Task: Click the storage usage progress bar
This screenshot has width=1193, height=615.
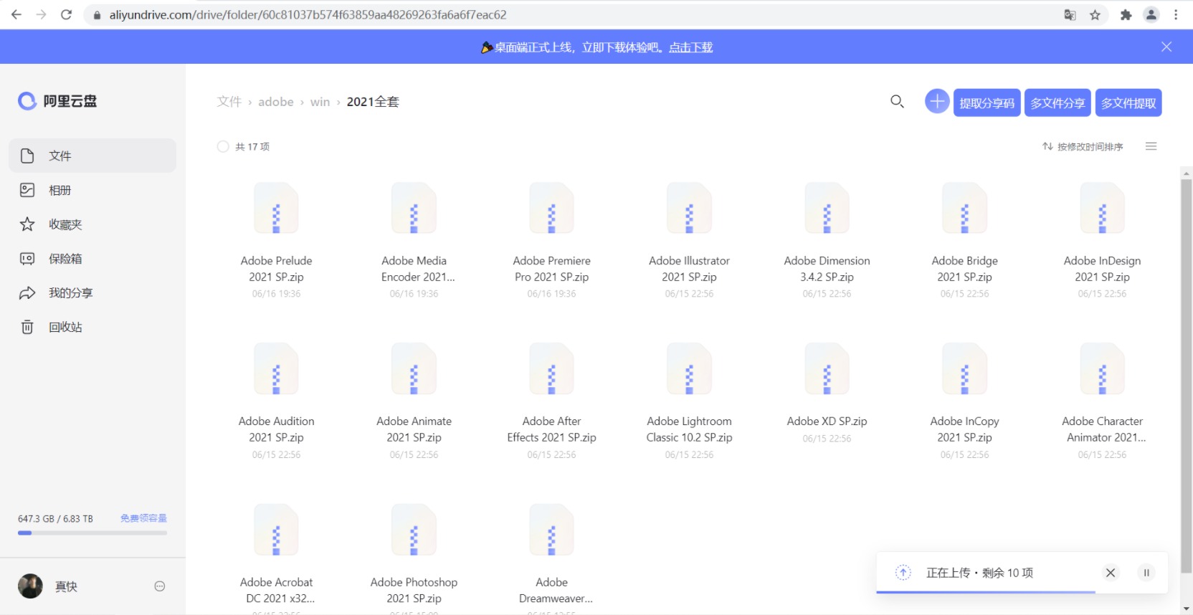Action: tap(92, 533)
